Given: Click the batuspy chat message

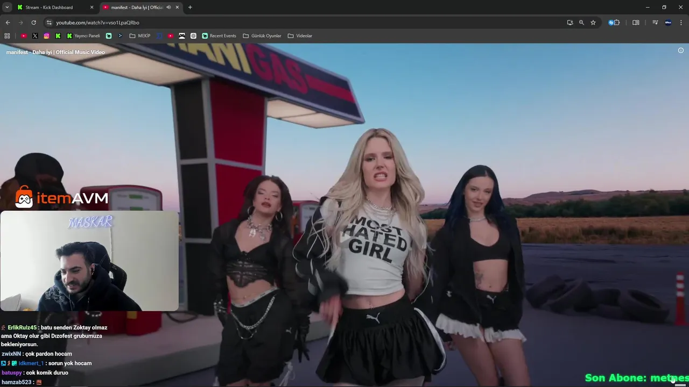Looking at the screenshot, I should [34, 372].
